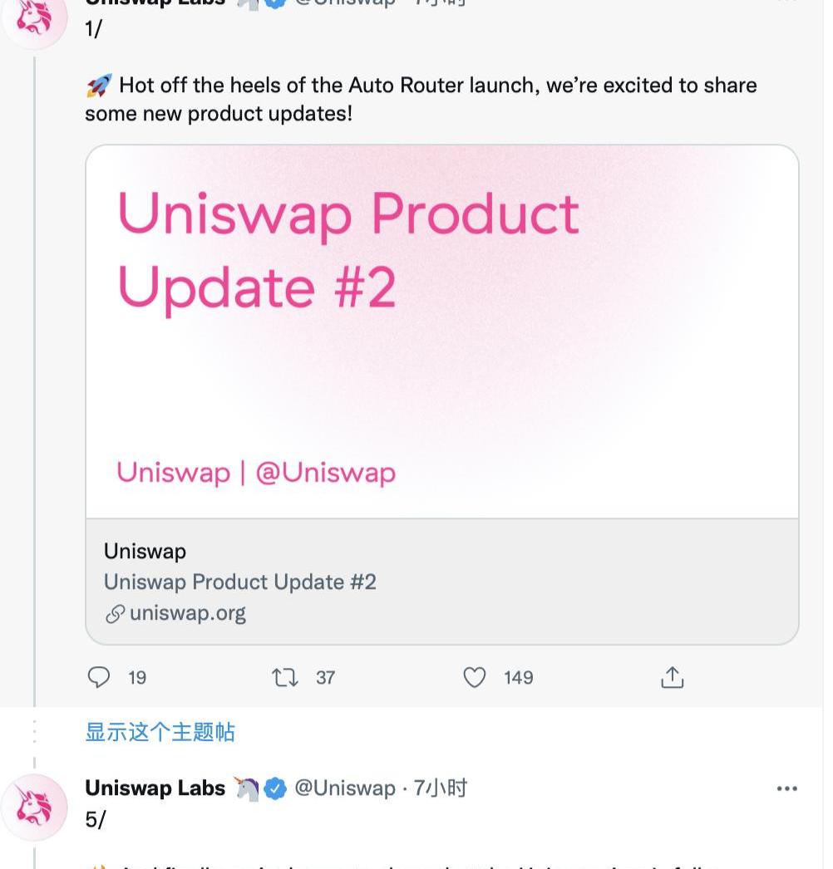Click the reply count 19

pos(137,678)
